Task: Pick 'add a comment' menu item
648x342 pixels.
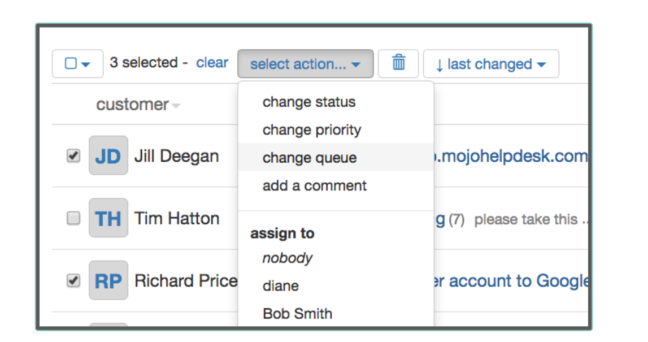Action: (314, 185)
